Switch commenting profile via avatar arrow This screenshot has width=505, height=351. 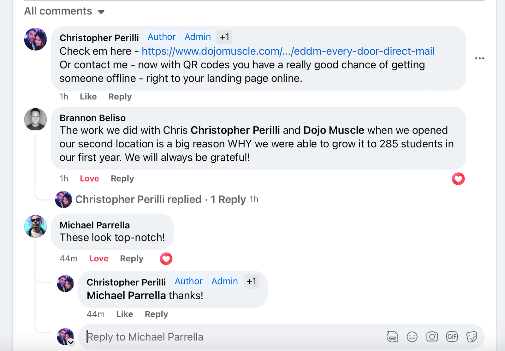pos(71,342)
